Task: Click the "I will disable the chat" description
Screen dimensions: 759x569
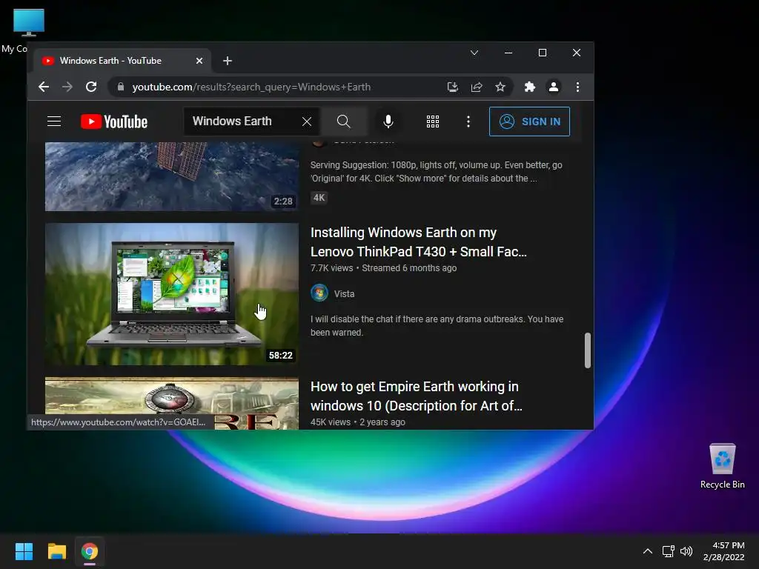Action: (437, 326)
